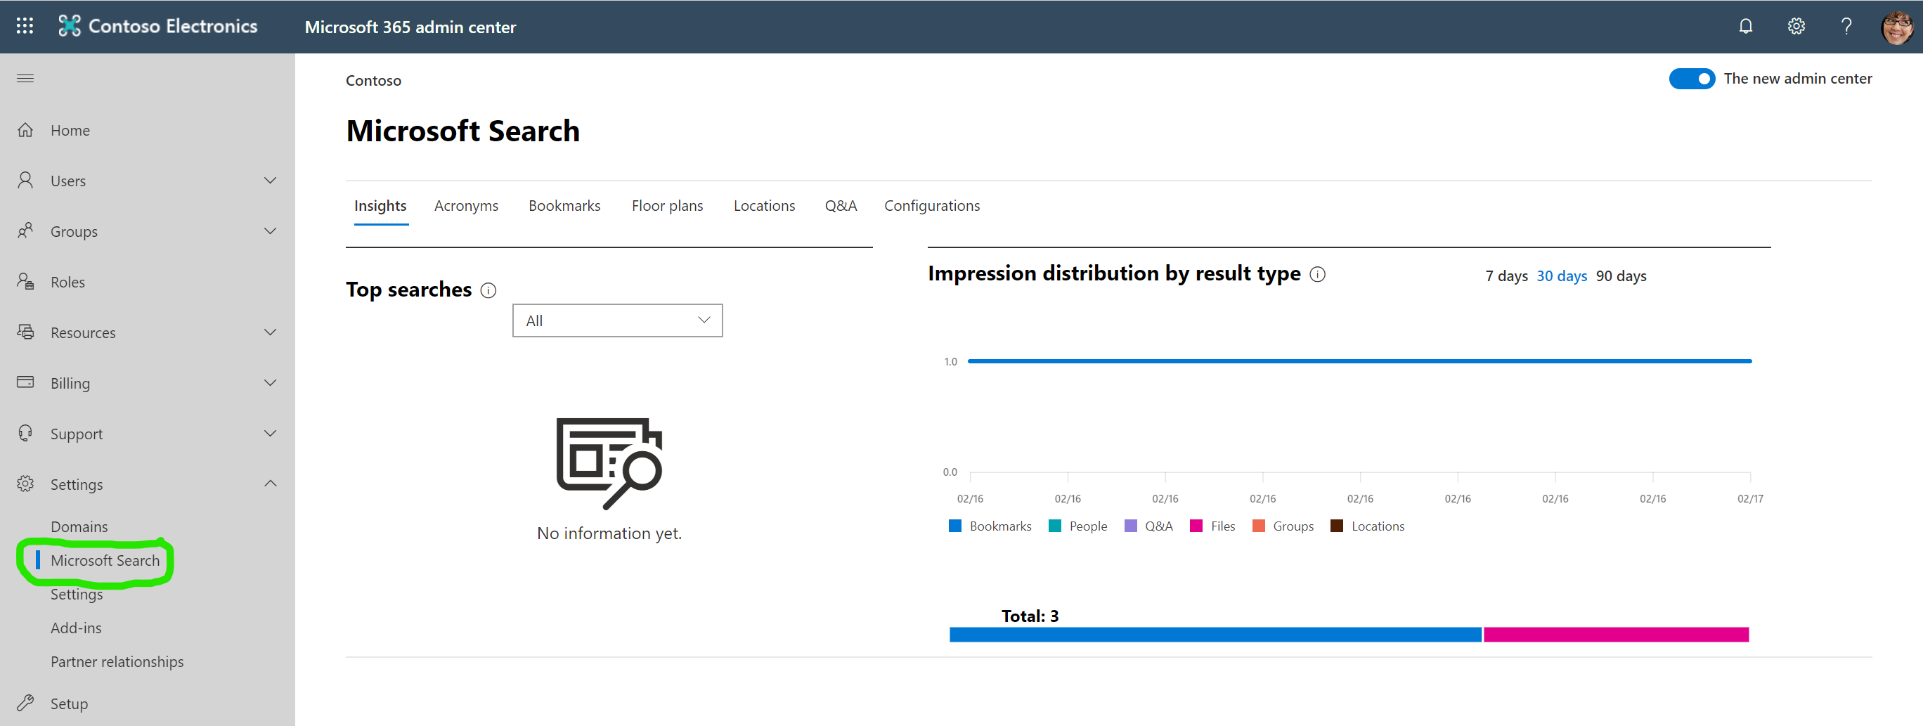This screenshot has width=1923, height=726.
Task: Click the 'No information yet.' search illustration
Action: point(609,463)
